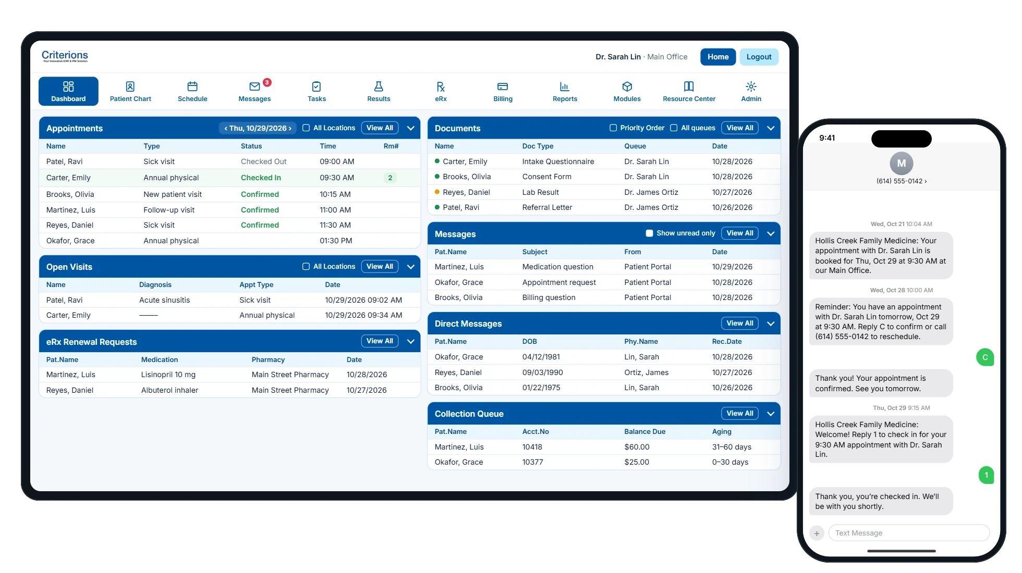
Task: Click the Logout button
Action: click(x=759, y=57)
